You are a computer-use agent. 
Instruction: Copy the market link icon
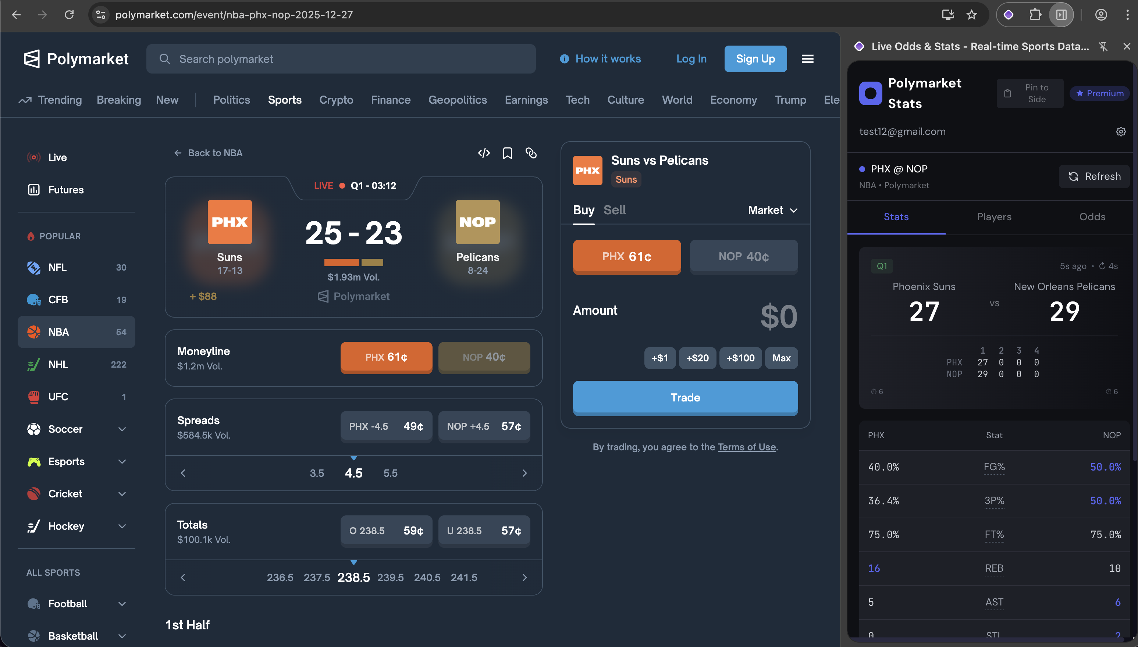click(531, 153)
